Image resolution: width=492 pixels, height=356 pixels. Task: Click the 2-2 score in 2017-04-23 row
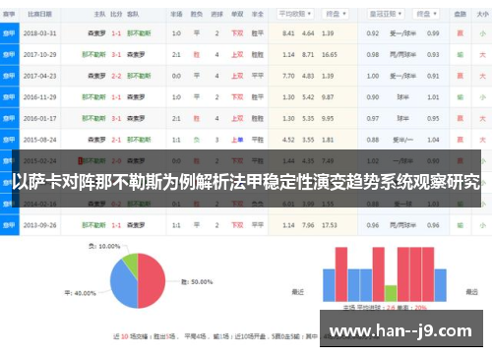(116, 76)
